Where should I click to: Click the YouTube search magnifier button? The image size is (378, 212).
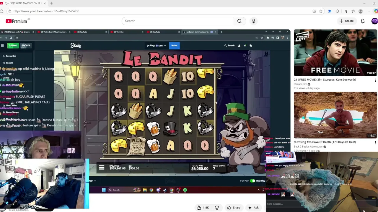click(x=239, y=21)
